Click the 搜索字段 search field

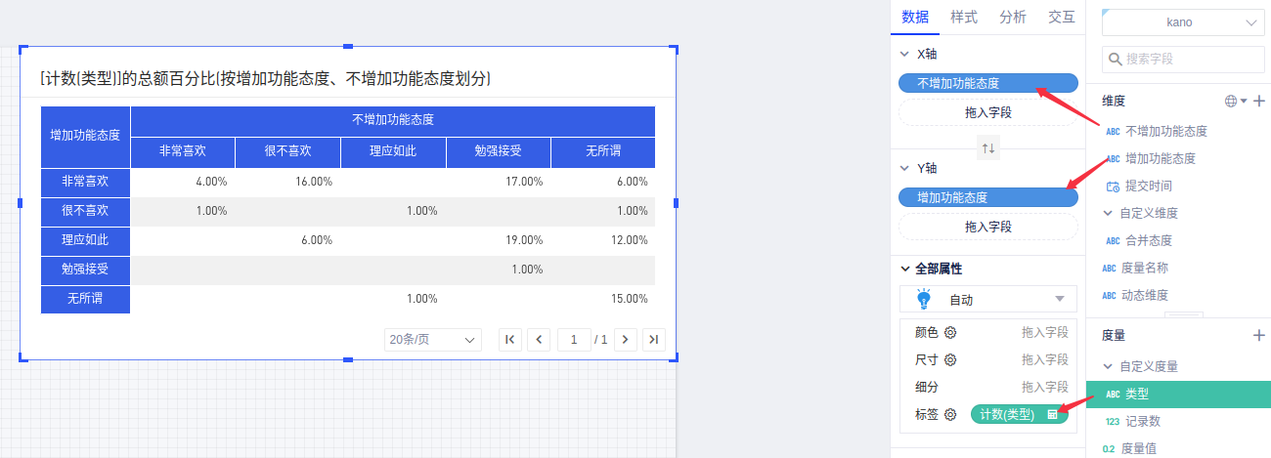pos(1183,60)
